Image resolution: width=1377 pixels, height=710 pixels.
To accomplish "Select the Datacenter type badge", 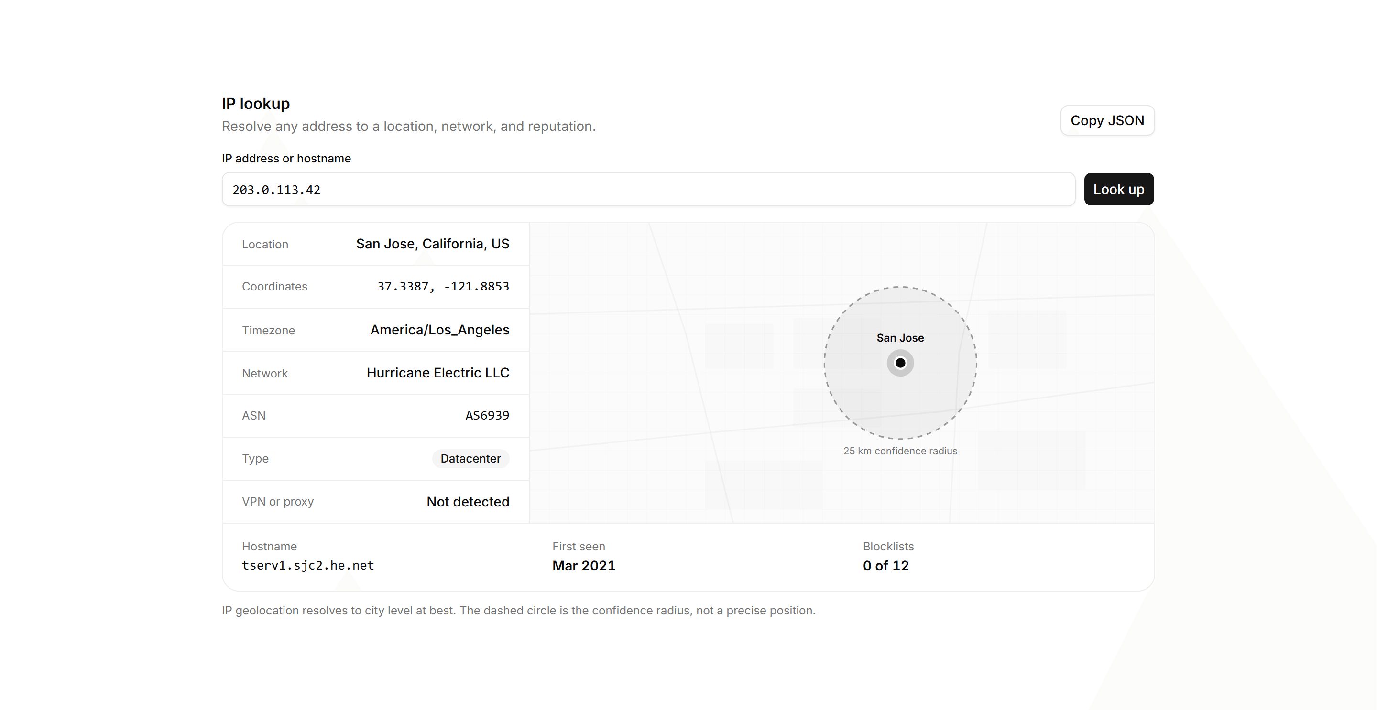I will tap(470, 458).
